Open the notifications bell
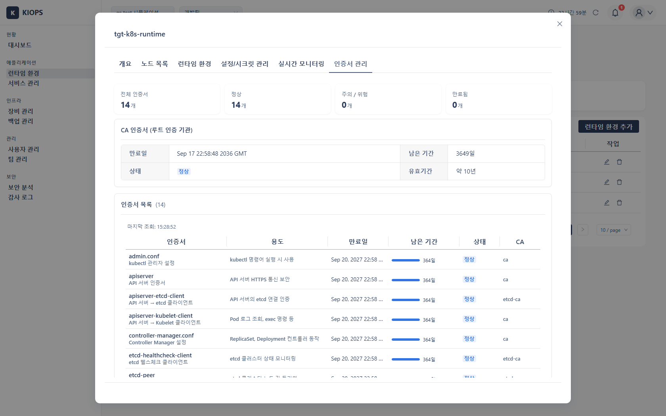Image resolution: width=666 pixels, height=416 pixels. pyautogui.click(x=615, y=13)
